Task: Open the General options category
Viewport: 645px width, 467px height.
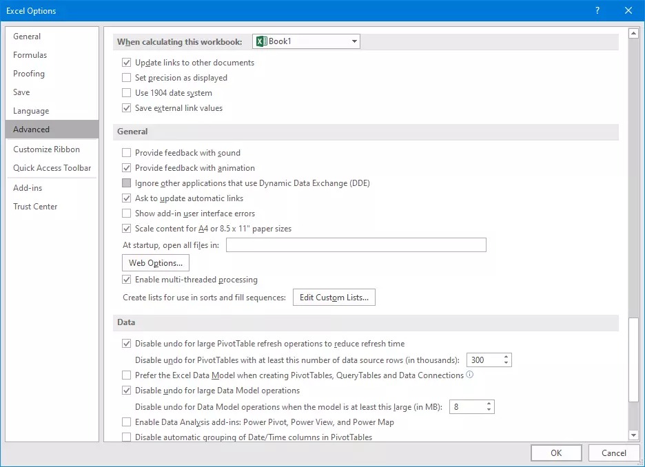Action: tap(52, 37)
